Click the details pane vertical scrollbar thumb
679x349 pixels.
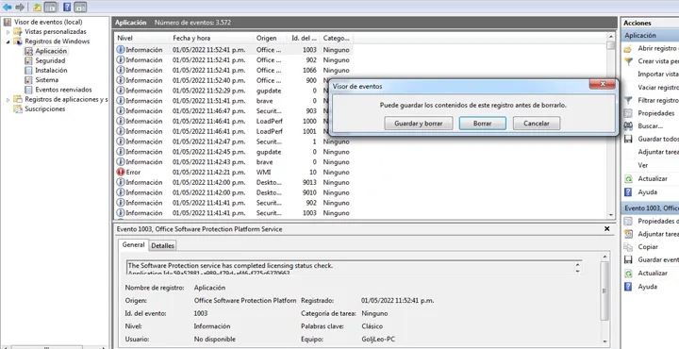(x=604, y=291)
